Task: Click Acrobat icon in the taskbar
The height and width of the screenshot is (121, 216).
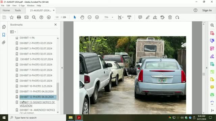Action: (79, 118)
